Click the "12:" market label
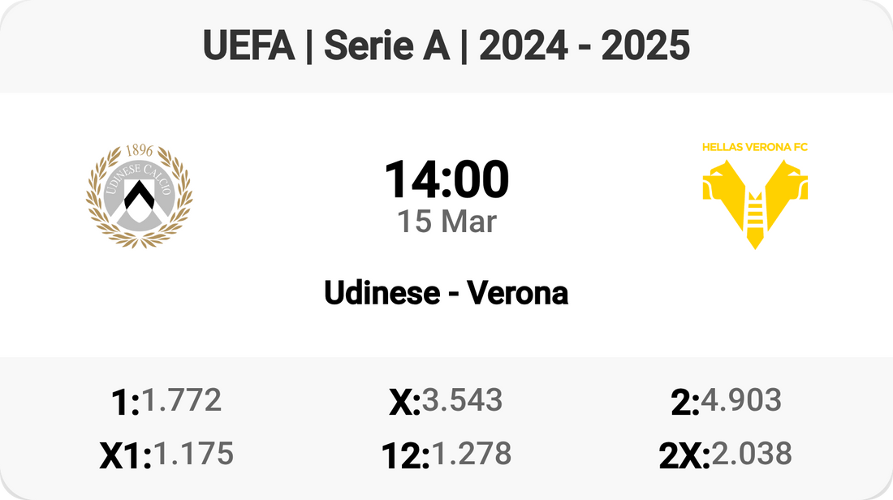Image resolution: width=893 pixels, height=500 pixels. 405,456
